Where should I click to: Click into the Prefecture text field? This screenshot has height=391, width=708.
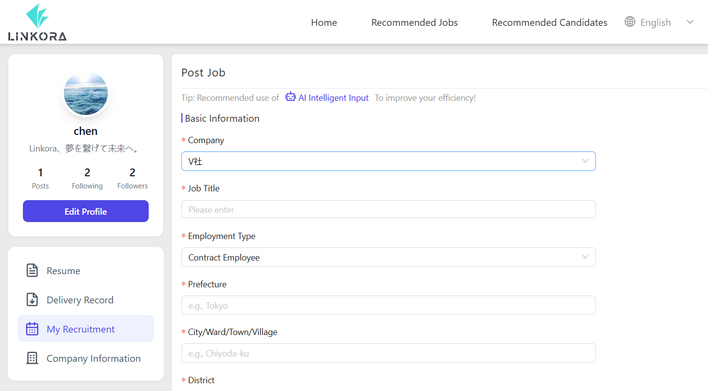tap(388, 305)
